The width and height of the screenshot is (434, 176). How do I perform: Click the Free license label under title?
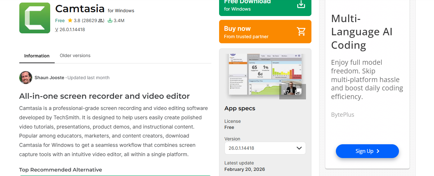(60, 21)
